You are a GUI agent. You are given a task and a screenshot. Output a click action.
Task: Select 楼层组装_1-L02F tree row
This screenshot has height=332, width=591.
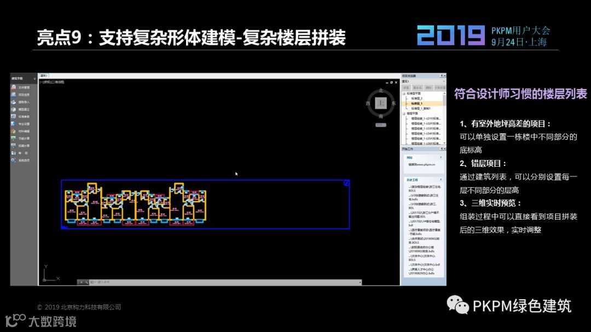click(426, 123)
